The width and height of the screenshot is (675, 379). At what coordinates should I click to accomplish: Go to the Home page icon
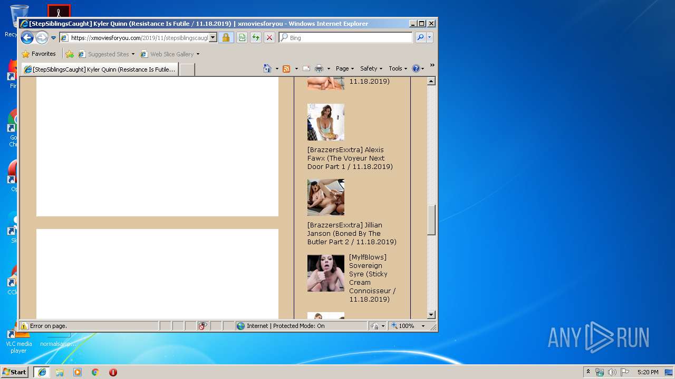(267, 68)
